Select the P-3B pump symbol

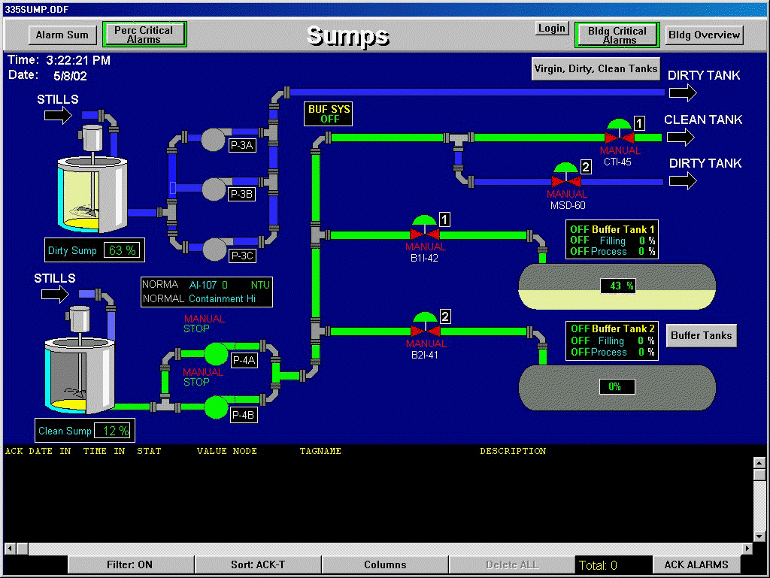tap(214, 189)
